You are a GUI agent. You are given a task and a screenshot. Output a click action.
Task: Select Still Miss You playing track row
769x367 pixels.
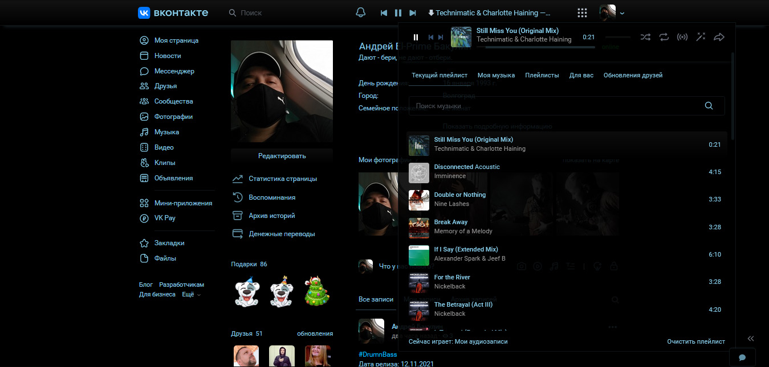567,144
